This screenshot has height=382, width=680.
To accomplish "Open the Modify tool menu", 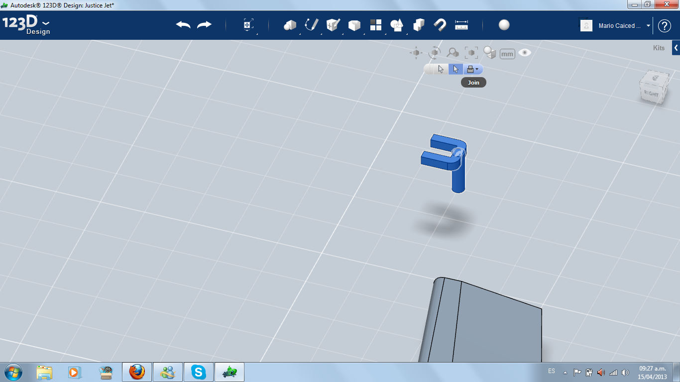I will (354, 25).
